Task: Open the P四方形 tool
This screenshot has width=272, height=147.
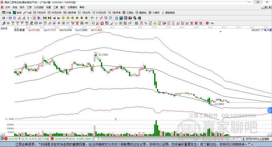Action: click(x=40, y=13)
